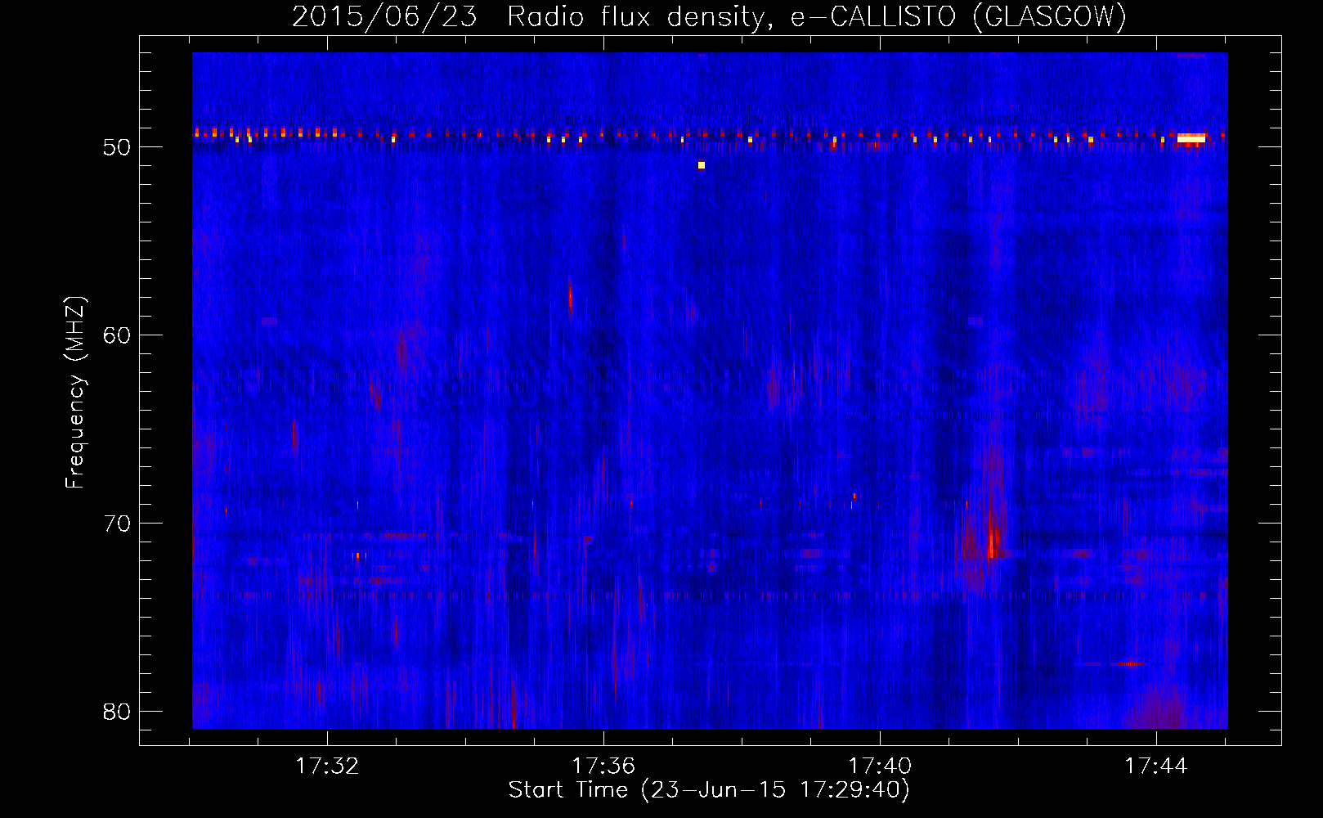The width and height of the screenshot is (1323, 818).
Task: Click the isolated yellow dot near 51 MHz
Action: [702, 165]
